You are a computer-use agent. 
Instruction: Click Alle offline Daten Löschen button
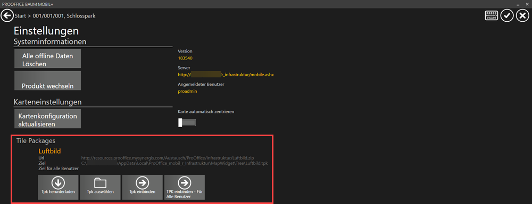[x=47, y=59]
